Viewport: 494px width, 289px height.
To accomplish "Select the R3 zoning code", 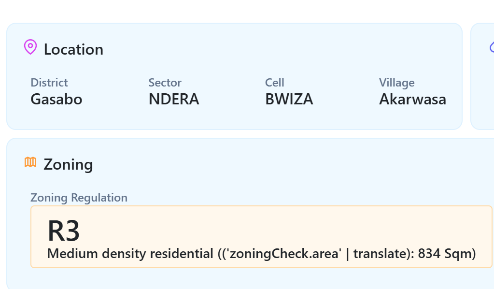I will tap(64, 231).
